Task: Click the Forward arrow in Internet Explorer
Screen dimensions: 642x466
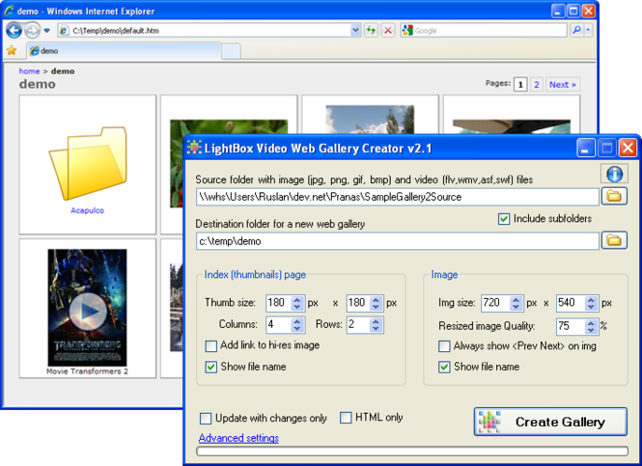Action: coord(32,30)
